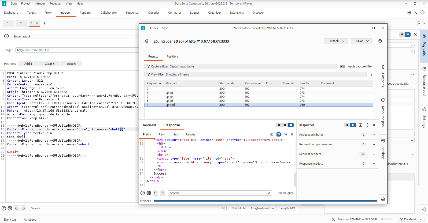The image size is (428, 223).
Task: Switch to the Request tab in attack window
Action: 149,125
